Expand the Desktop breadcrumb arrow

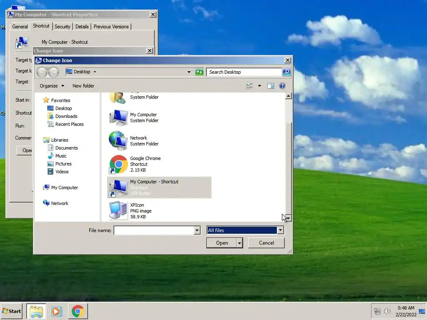95,72
